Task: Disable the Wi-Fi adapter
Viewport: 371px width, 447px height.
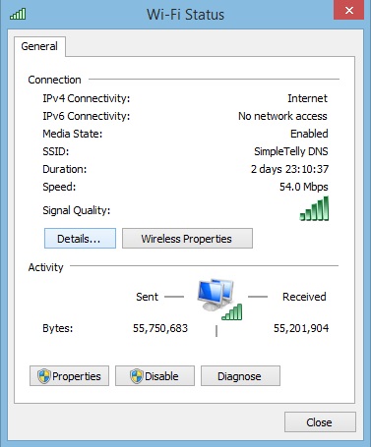Action: click(x=155, y=376)
